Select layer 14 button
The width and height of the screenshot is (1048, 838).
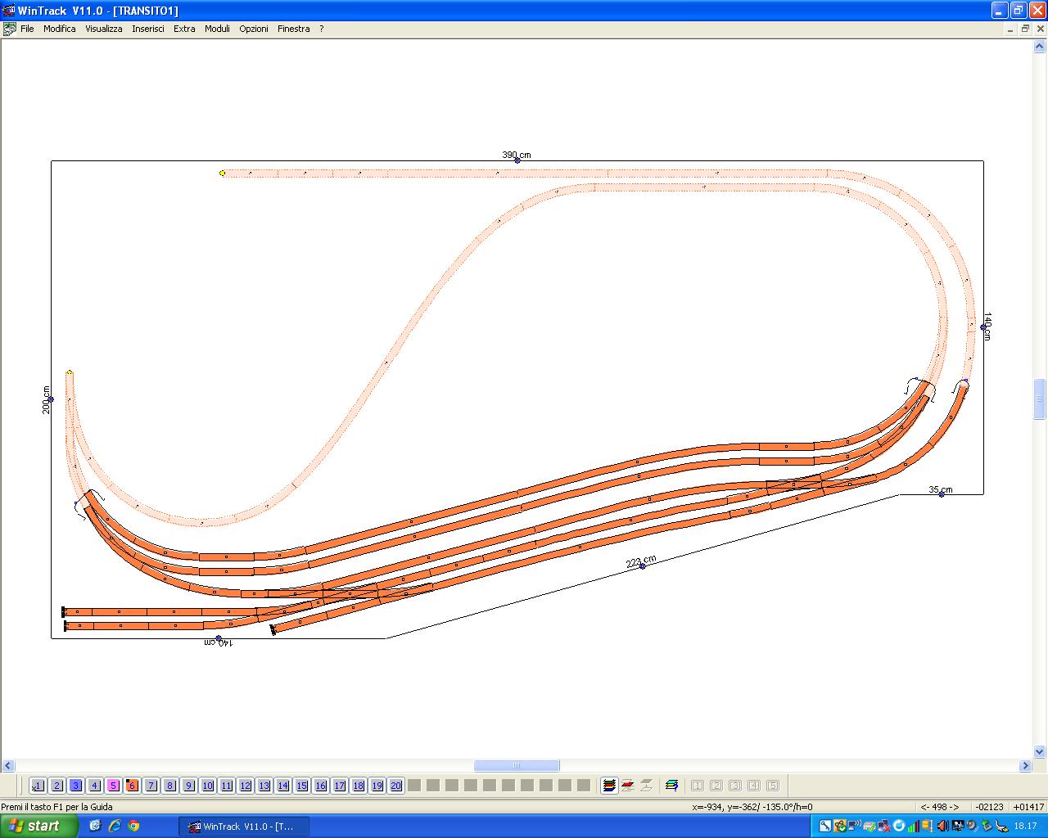click(282, 786)
